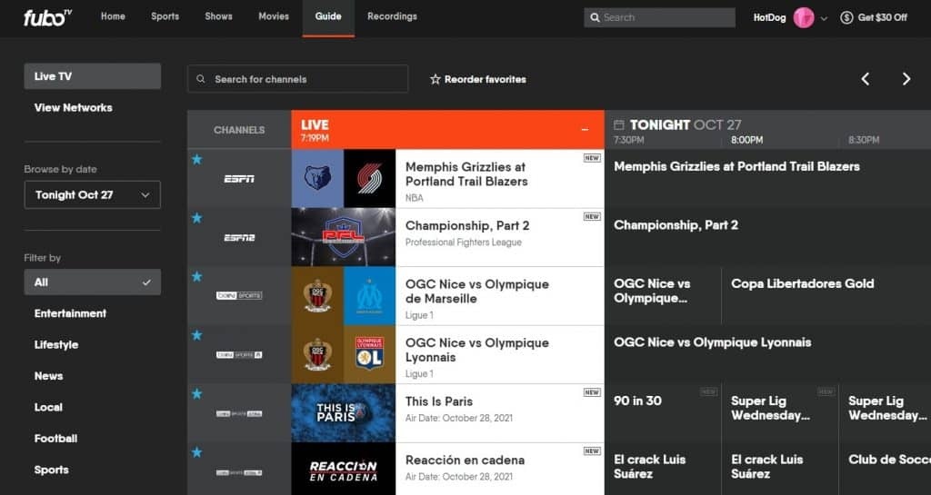Open the Tonight Oct 27 date dropdown
The image size is (931, 495).
92,194
